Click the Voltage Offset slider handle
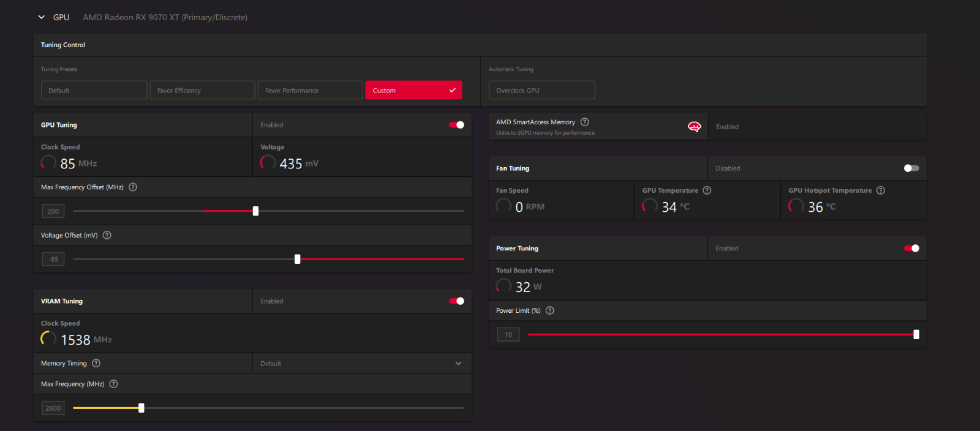This screenshot has height=431, width=980. (x=298, y=259)
